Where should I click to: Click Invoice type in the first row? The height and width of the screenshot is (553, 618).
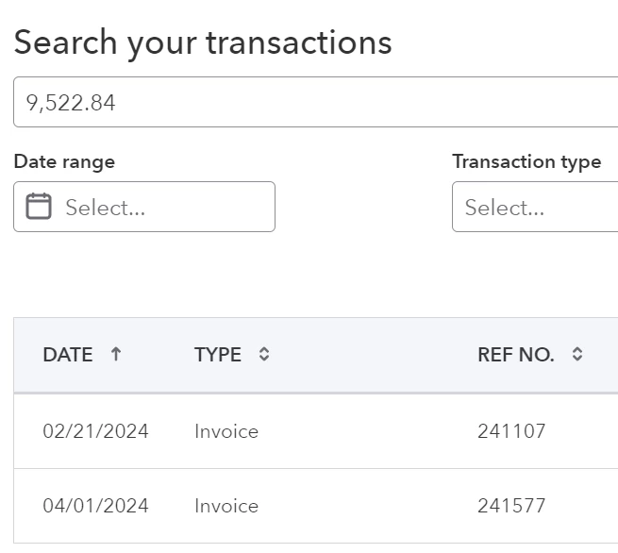[226, 431]
